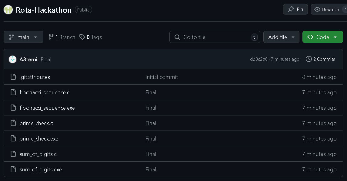Image resolution: width=347 pixels, height=181 pixels.
Task: Expand the Add file dropdown
Action: (x=281, y=37)
